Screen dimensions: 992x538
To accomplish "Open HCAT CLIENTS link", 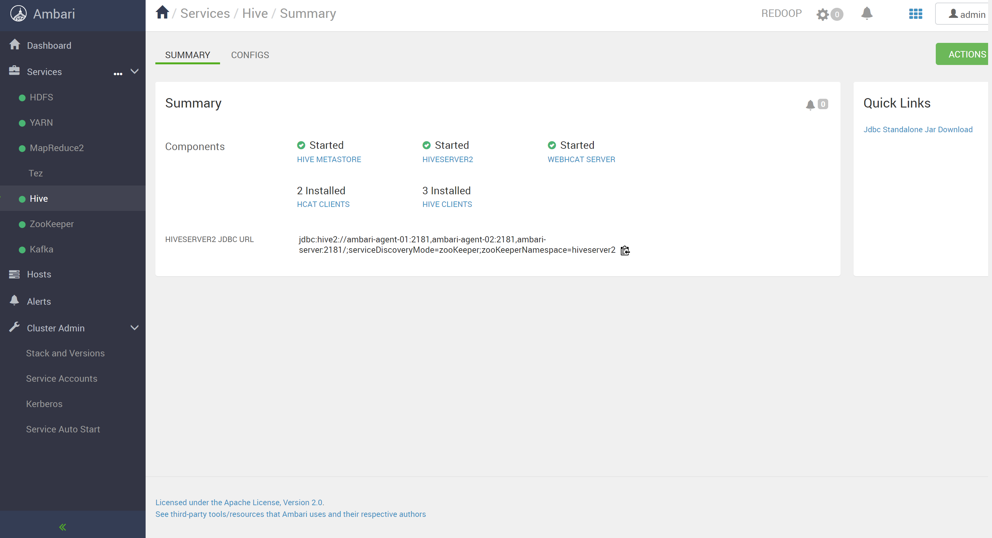I will 323,204.
